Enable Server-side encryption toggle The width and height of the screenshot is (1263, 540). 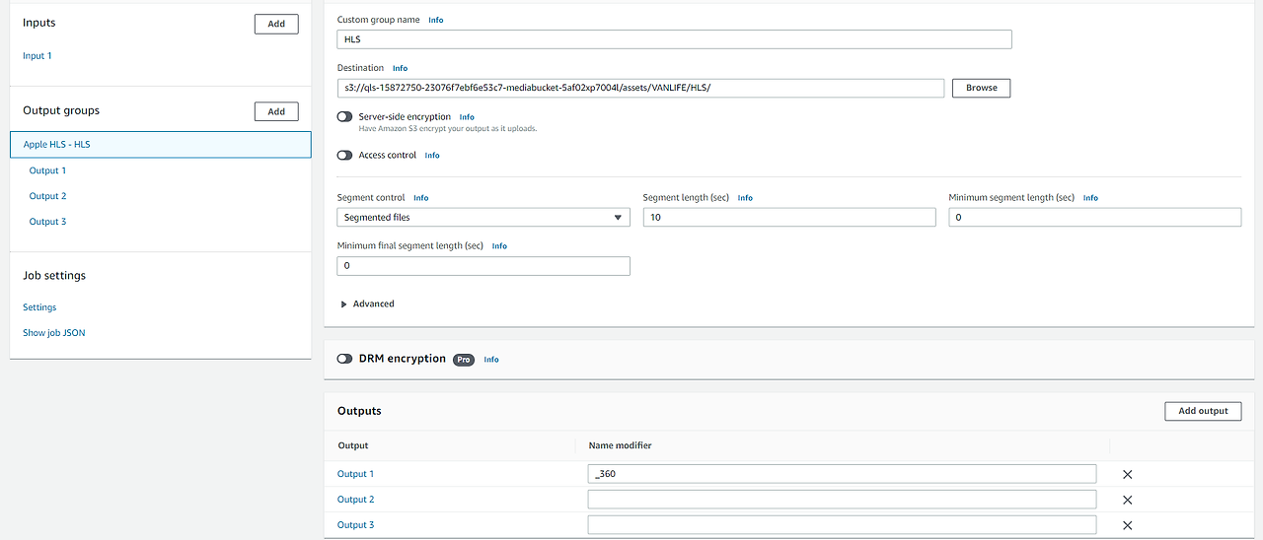(344, 116)
